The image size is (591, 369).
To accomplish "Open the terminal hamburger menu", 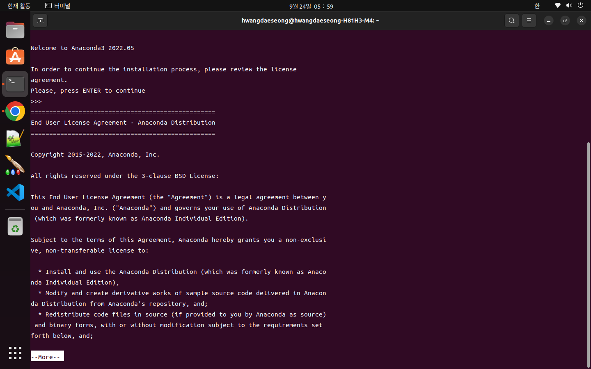I will coord(529,20).
